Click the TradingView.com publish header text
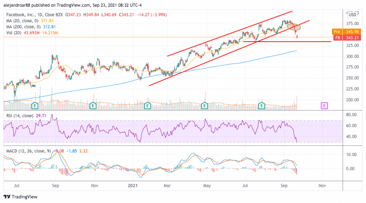 pyautogui.click(x=72, y=5)
